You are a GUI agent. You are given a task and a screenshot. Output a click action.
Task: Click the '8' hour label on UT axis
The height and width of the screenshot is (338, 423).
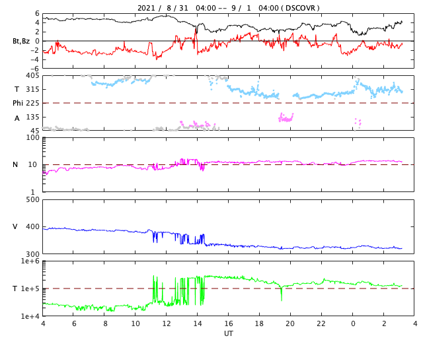(105, 323)
